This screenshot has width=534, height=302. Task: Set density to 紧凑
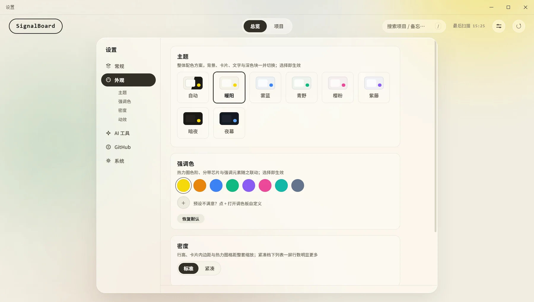210,269
